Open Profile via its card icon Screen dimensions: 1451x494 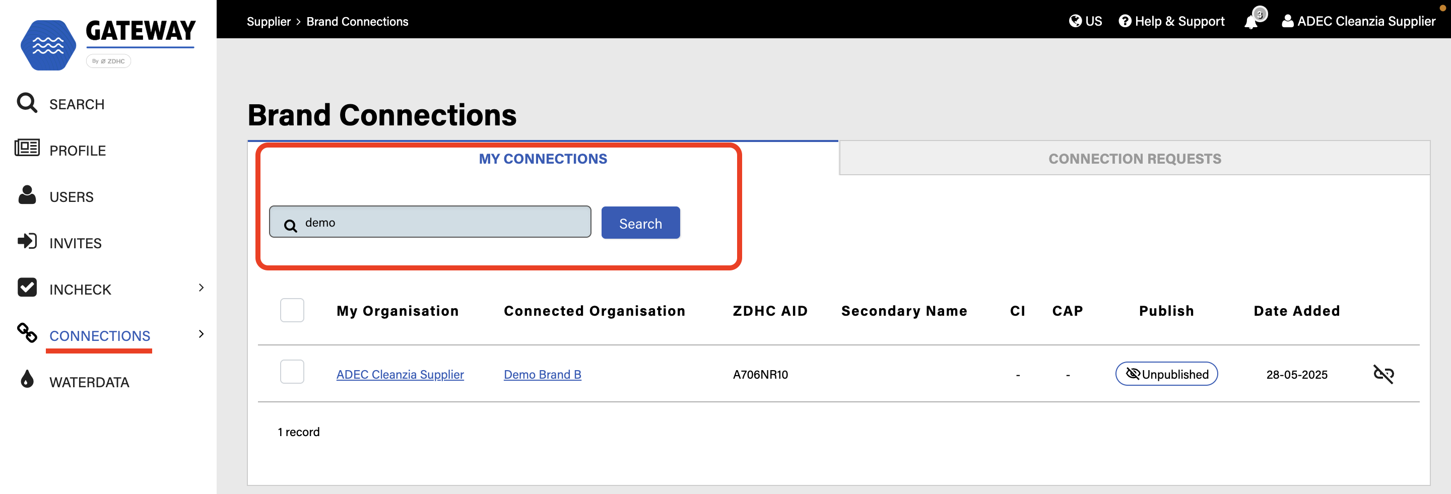pyautogui.click(x=27, y=148)
